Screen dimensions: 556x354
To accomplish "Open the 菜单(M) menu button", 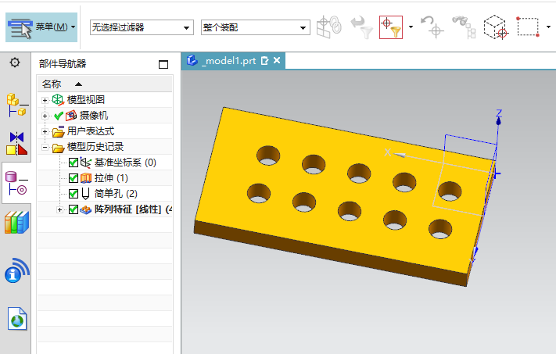I will [41, 27].
